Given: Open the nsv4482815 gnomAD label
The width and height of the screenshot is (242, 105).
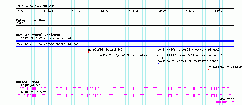Looking at the screenshot, I should (192, 55).
